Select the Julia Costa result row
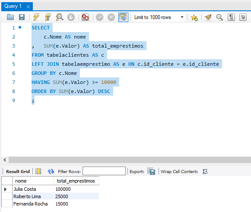Viewport: 251px width, 212px height. pyautogui.click(x=50, y=189)
